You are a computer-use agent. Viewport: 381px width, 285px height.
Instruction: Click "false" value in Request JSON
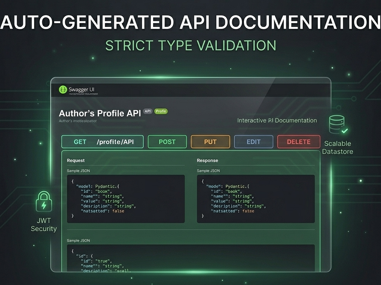(118, 211)
